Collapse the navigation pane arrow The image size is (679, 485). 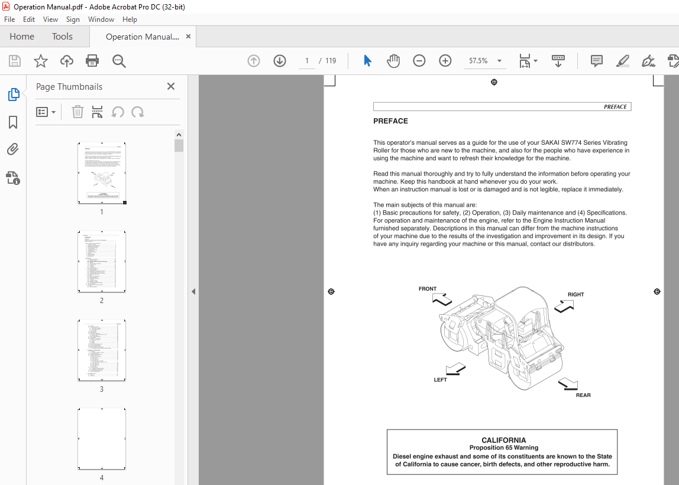tap(193, 292)
